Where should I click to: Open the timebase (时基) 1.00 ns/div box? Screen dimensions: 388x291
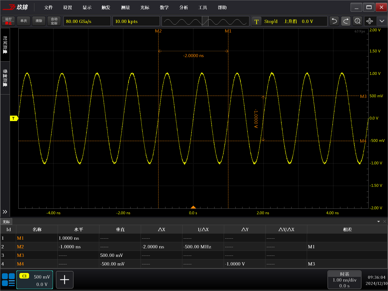tap(344, 280)
